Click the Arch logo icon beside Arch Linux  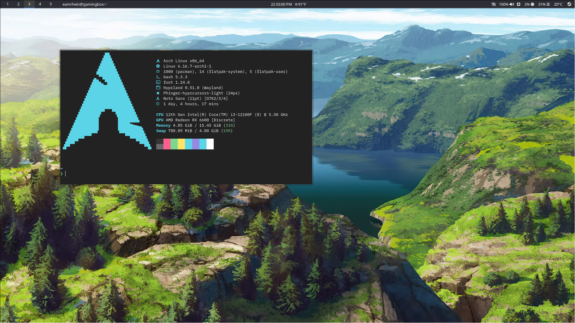[x=158, y=61]
